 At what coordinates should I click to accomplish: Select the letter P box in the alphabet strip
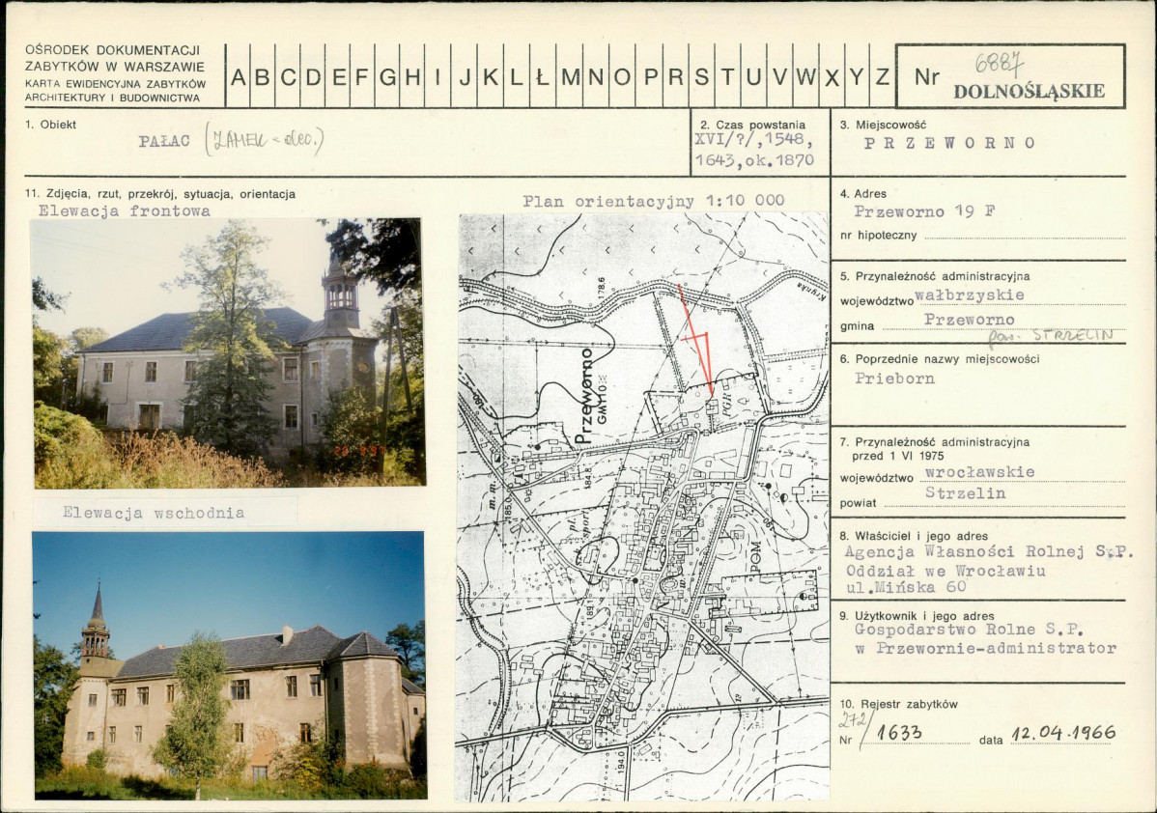click(x=650, y=76)
